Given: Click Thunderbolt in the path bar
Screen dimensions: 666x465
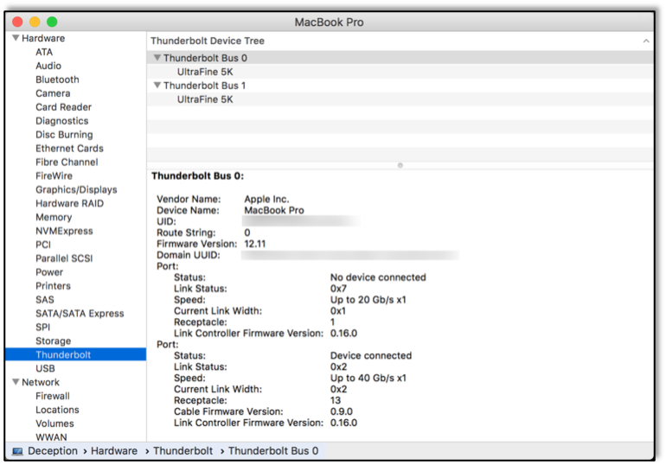Looking at the screenshot, I should coord(183,451).
